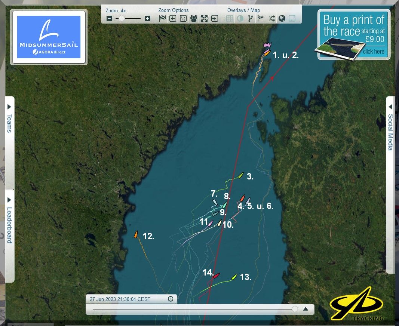
Task: Toggle the grid overlay
Action: (230, 18)
